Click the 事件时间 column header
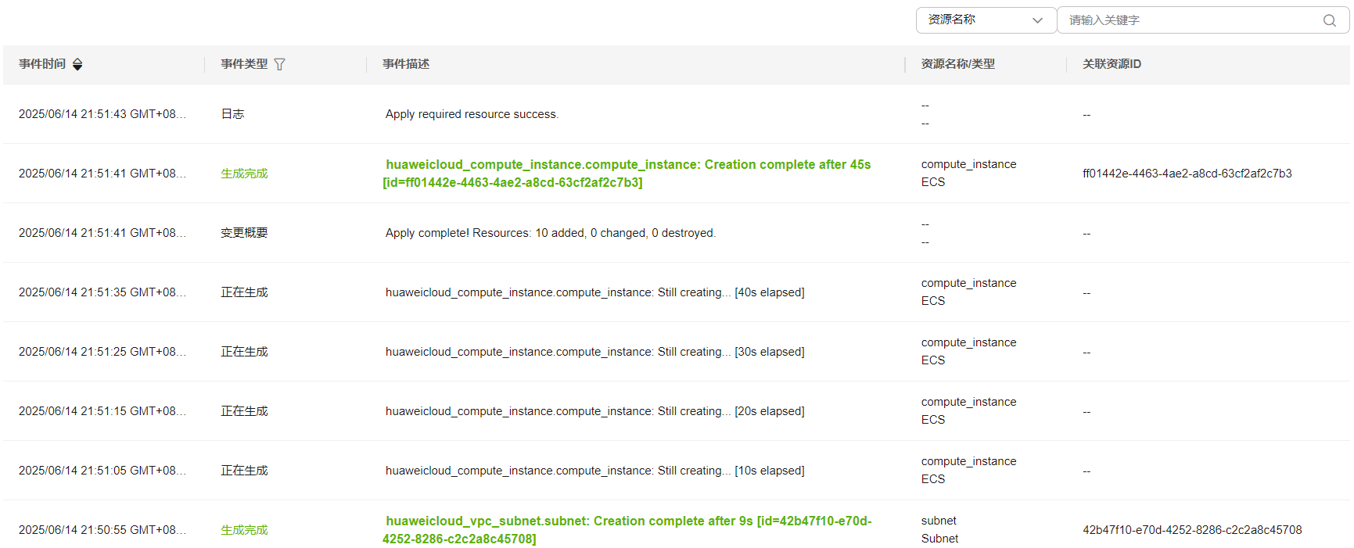This screenshot has width=1354, height=548. (42, 64)
